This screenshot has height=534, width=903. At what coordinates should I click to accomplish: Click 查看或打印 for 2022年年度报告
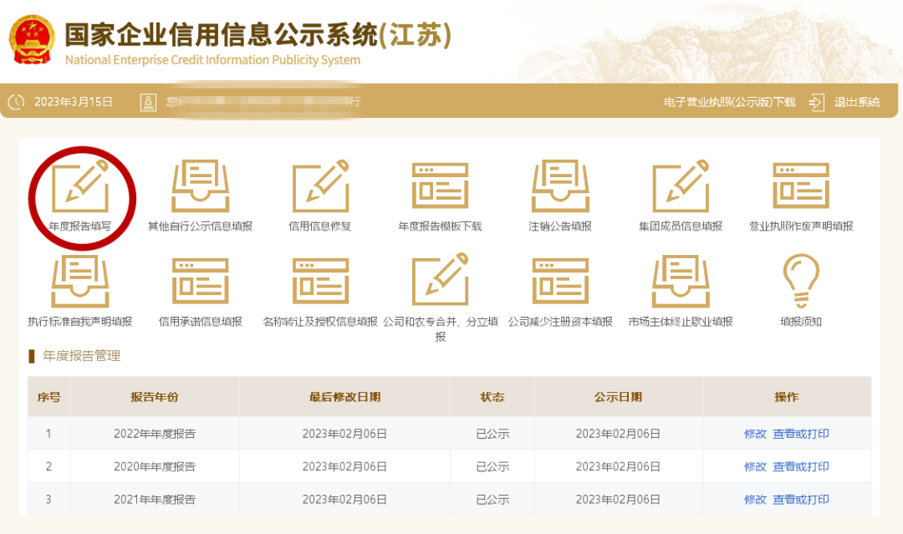click(800, 434)
